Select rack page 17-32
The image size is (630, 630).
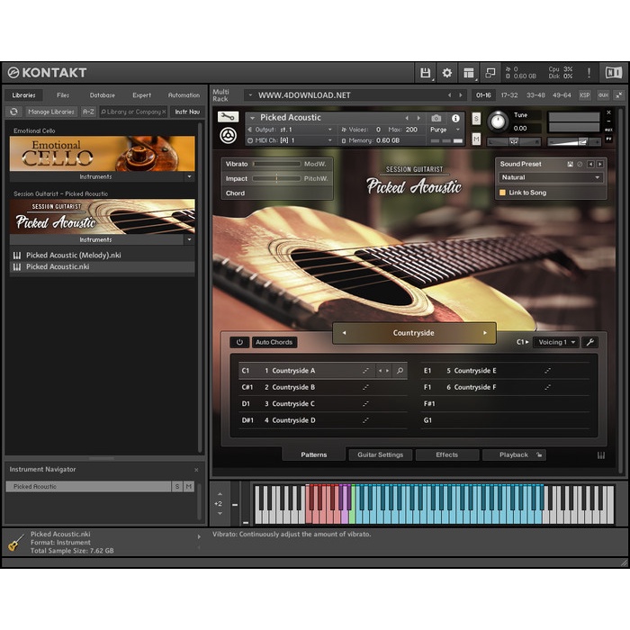pyautogui.click(x=509, y=95)
